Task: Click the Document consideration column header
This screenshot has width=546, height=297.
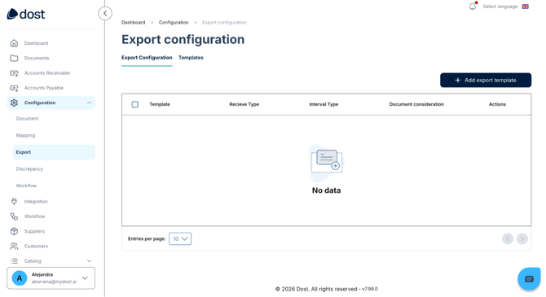Action: click(416, 104)
